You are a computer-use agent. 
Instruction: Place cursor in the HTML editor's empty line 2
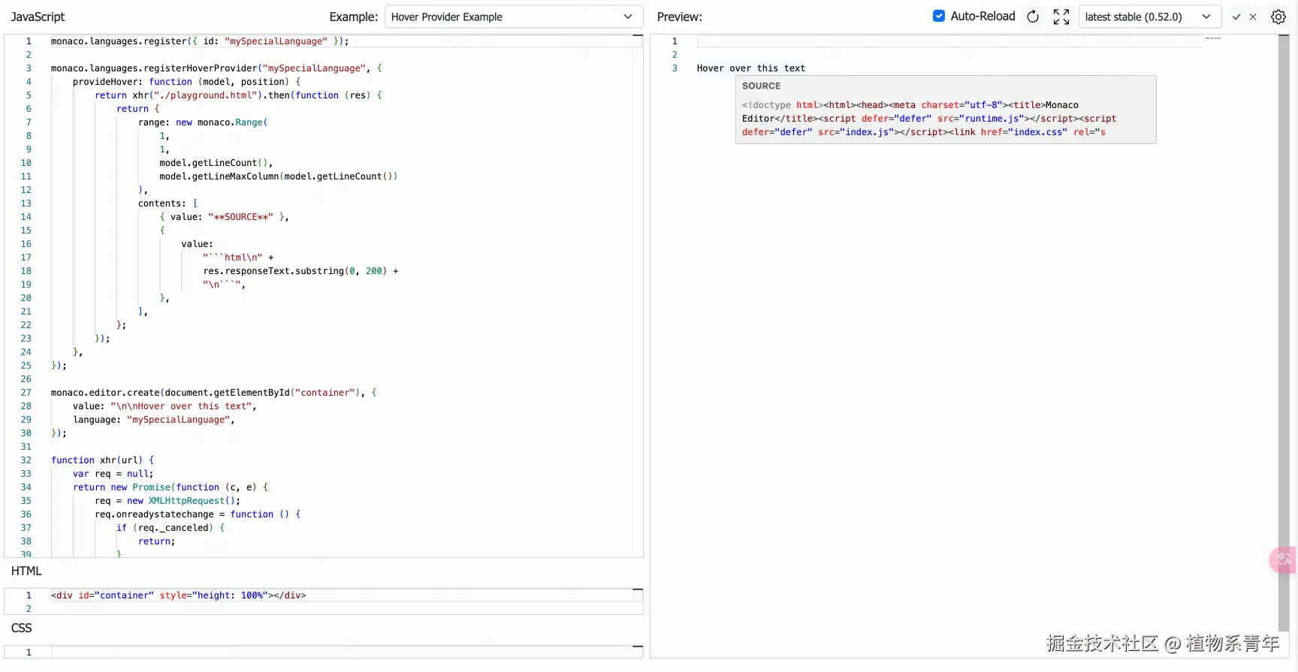342,609
